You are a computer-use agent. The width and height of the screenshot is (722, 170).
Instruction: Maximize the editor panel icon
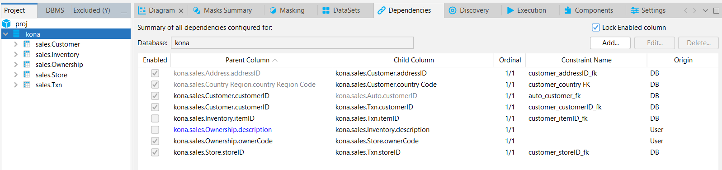(716, 10)
